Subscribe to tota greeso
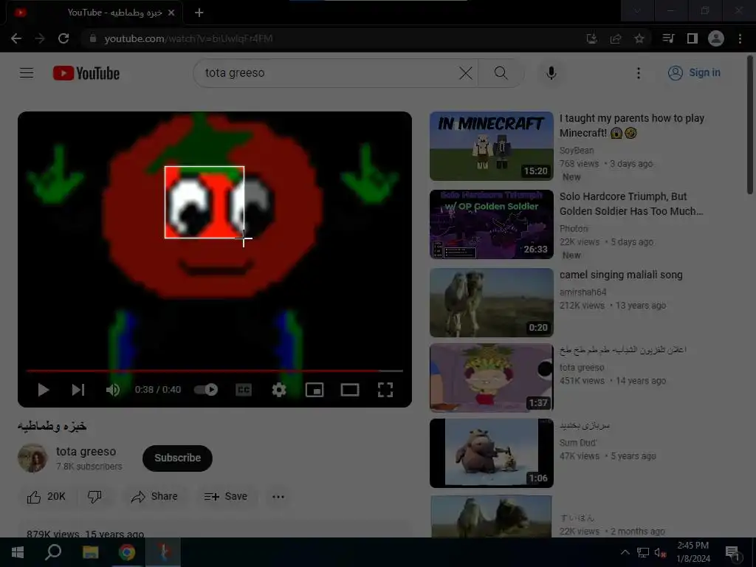756x567 pixels. coord(177,458)
